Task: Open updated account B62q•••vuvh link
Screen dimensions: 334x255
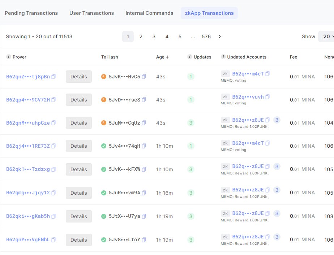Action: (x=248, y=97)
